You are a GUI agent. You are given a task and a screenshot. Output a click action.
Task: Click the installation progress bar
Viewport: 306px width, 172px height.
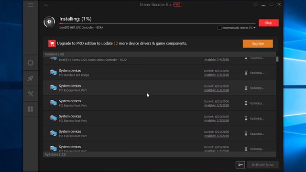(157, 23)
